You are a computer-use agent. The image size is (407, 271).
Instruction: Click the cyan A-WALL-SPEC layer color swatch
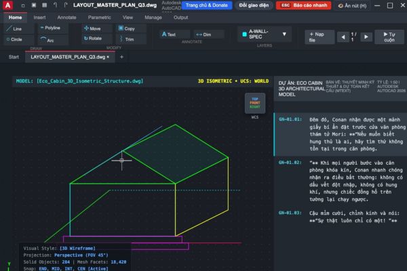[x=244, y=34]
